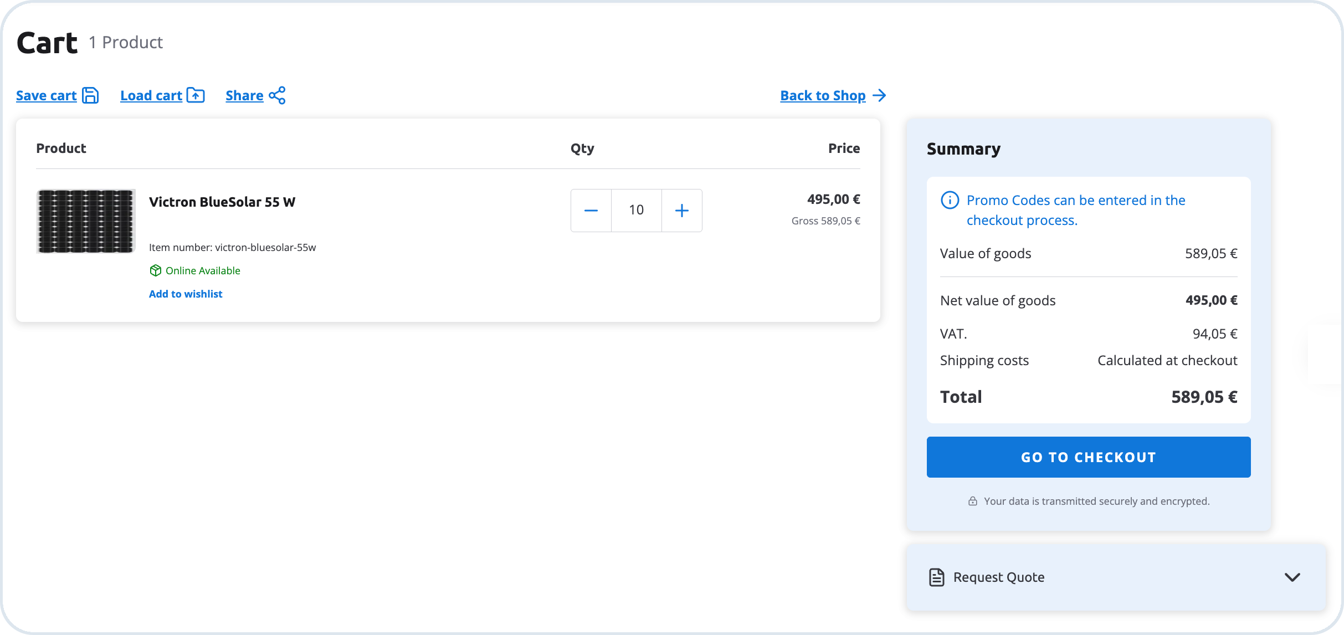Click the Promo Codes information message

point(1076,210)
